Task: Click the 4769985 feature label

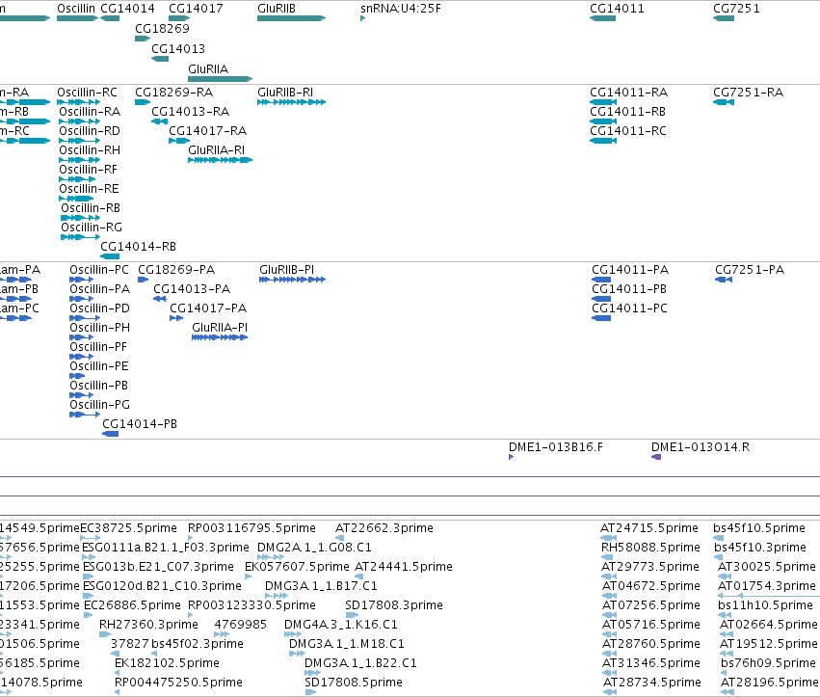Action: (x=241, y=625)
